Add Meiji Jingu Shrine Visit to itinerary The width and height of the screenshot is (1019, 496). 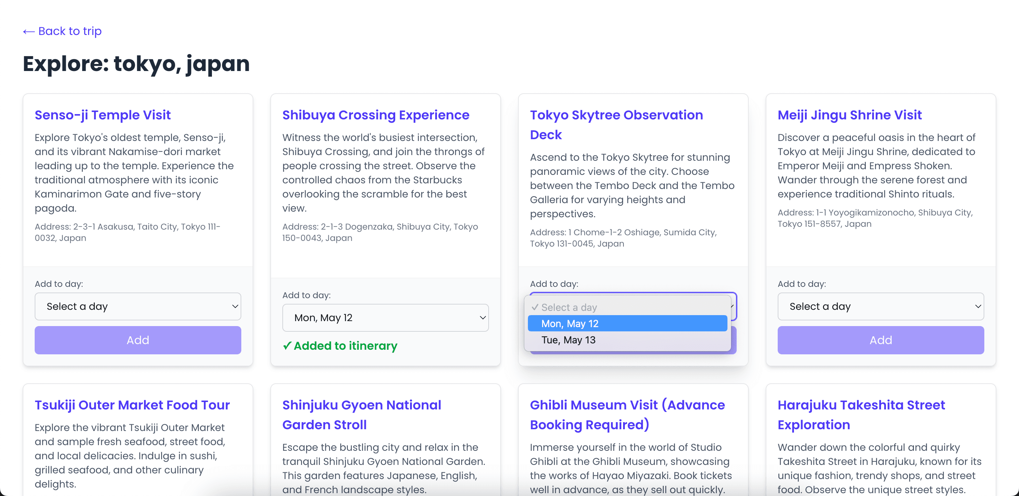[881, 340]
